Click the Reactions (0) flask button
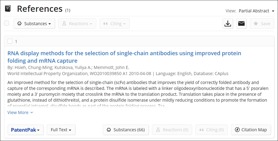The width and height of the screenshot is (278, 141). coord(172,130)
